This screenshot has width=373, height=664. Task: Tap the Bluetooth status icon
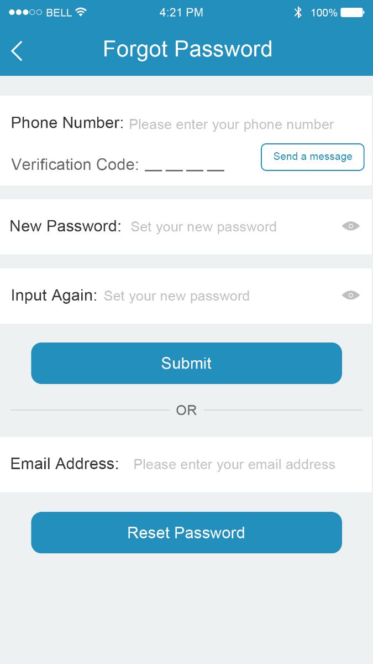[298, 13]
